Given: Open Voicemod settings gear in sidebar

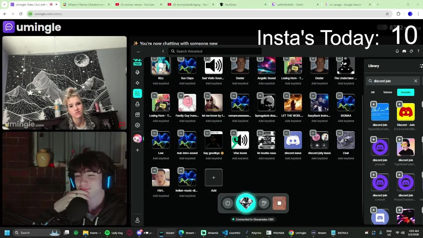Looking at the screenshot, I should [137, 125].
